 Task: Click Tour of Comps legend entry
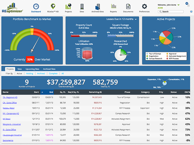click(x=154, y=54)
